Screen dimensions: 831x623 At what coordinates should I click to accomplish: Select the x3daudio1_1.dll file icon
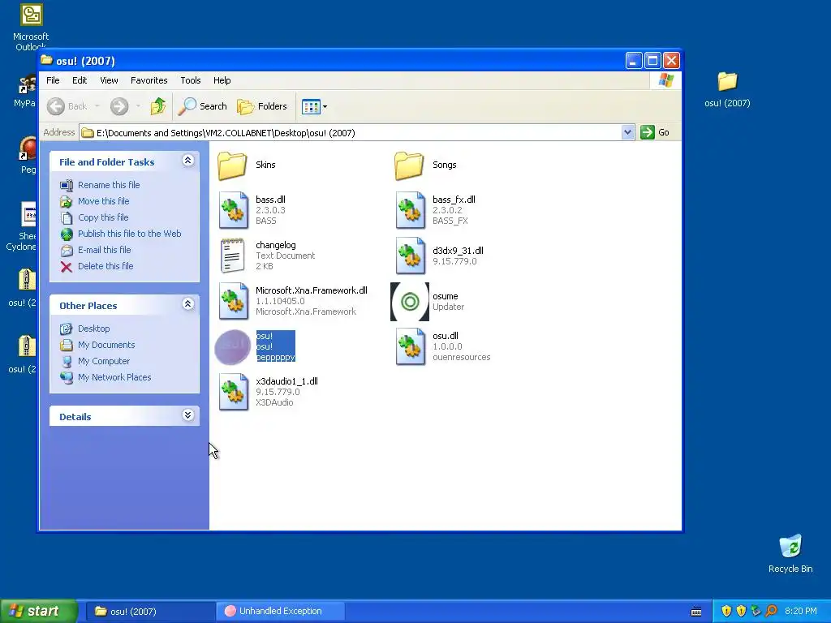(234, 392)
